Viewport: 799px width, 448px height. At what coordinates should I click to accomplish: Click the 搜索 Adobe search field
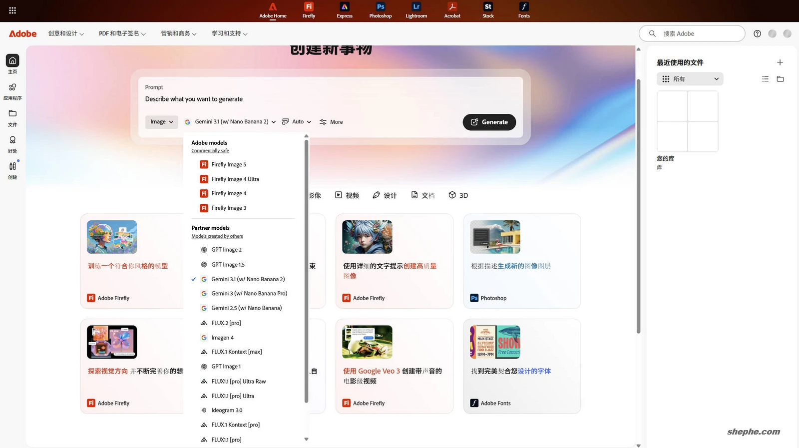pyautogui.click(x=692, y=33)
